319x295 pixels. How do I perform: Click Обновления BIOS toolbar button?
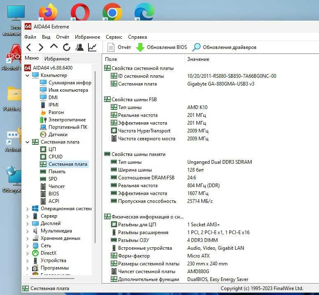(161, 47)
